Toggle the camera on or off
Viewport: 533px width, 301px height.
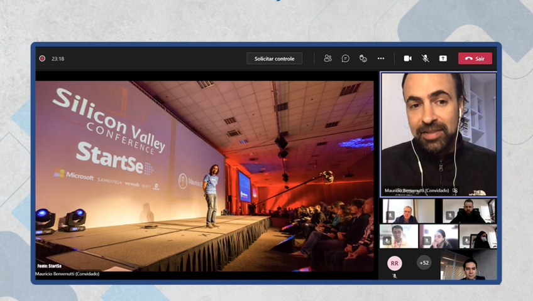pyautogui.click(x=407, y=58)
